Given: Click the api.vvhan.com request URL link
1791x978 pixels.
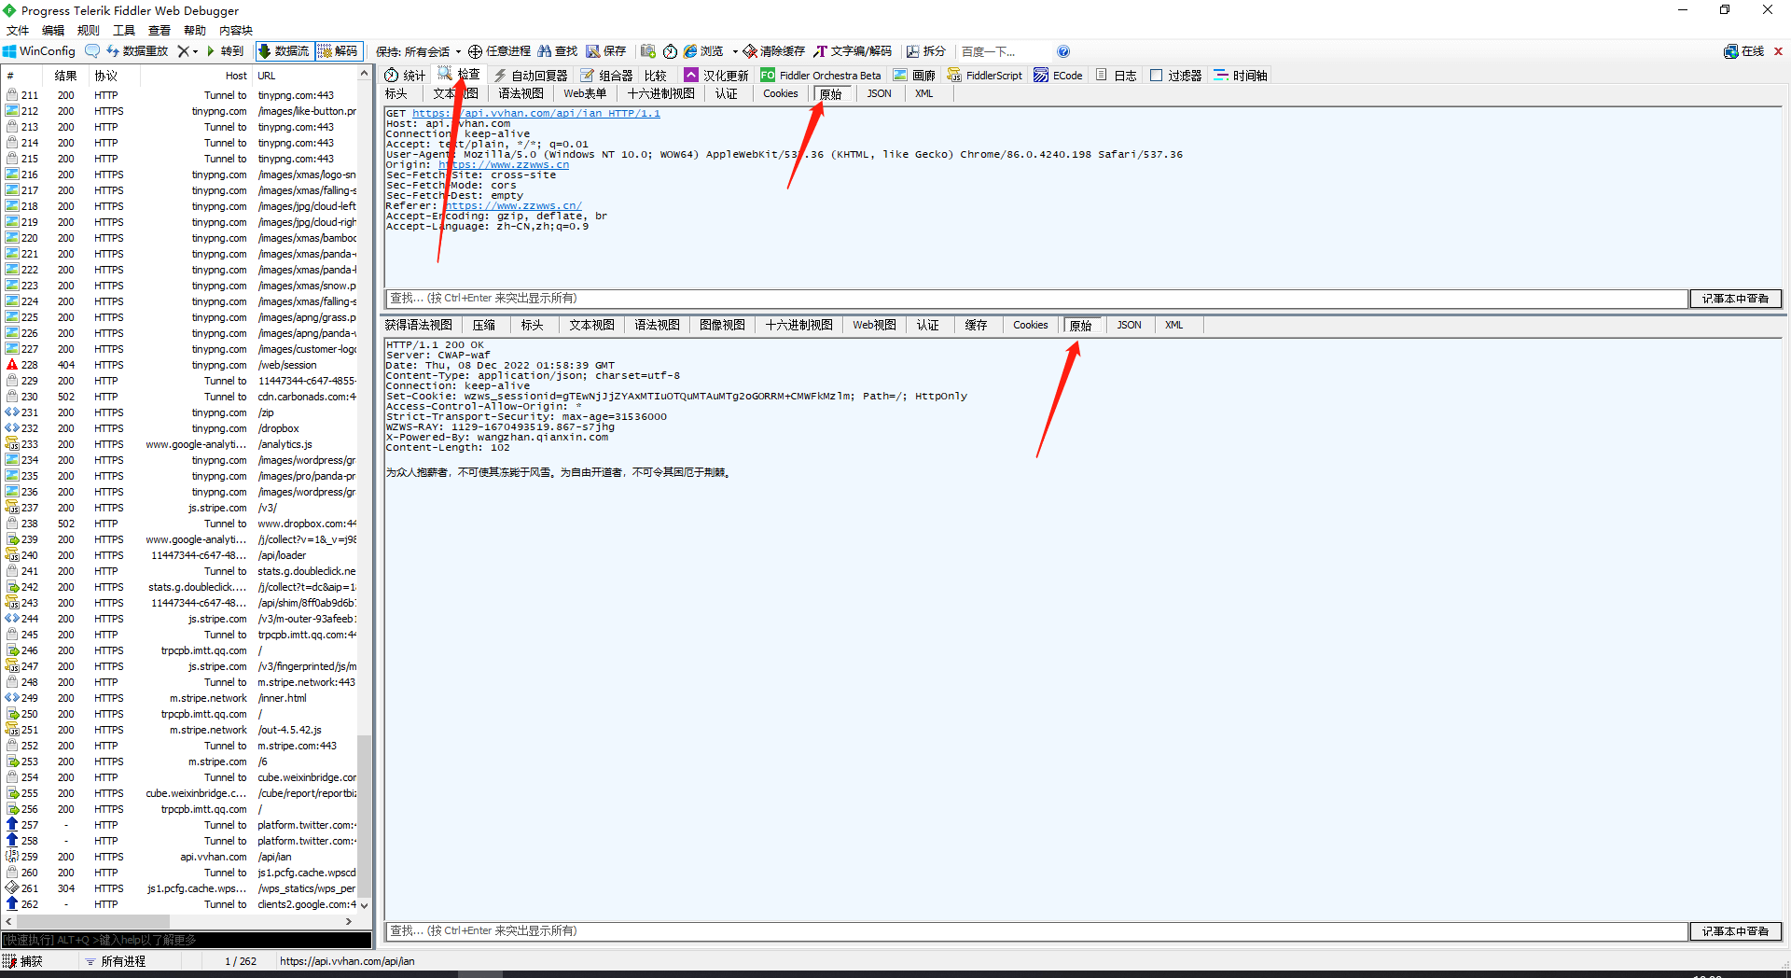Looking at the screenshot, I should click(x=535, y=114).
